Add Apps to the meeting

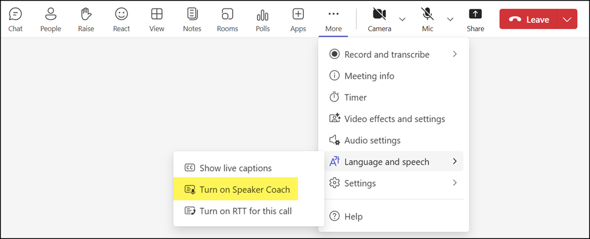pos(298,20)
